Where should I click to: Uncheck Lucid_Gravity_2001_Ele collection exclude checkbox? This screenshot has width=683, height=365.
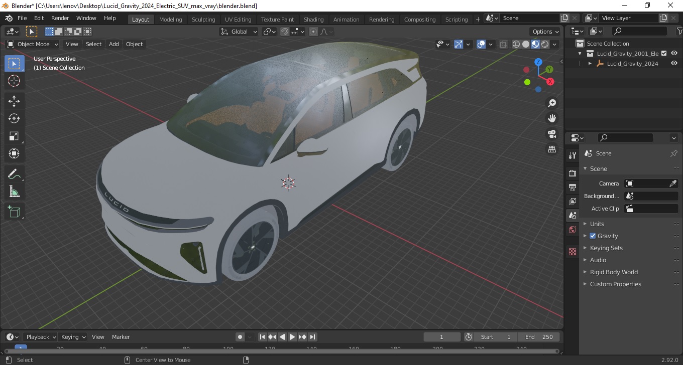coord(664,53)
